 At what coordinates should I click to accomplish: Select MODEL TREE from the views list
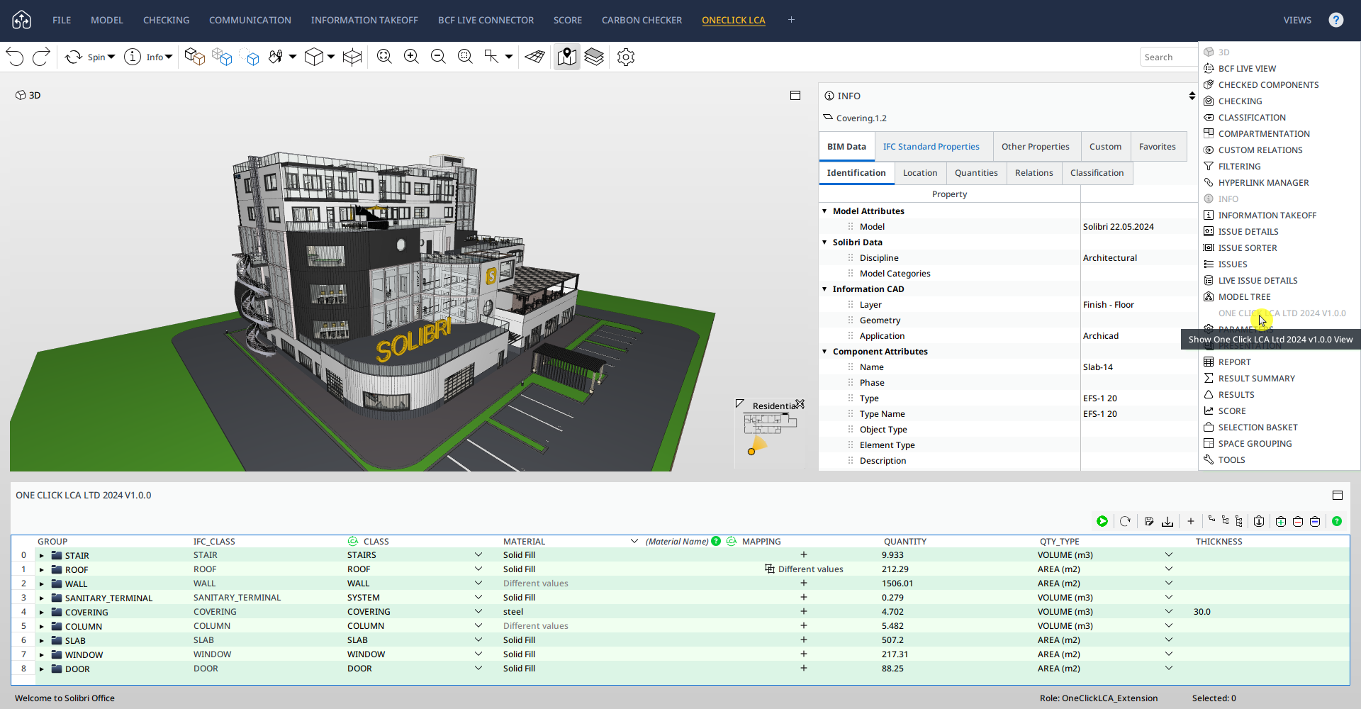(x=1244, y=297)
